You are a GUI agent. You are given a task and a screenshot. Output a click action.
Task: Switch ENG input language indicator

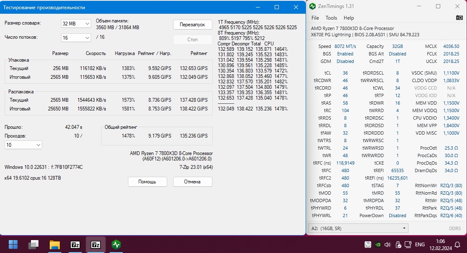(420, 245)
